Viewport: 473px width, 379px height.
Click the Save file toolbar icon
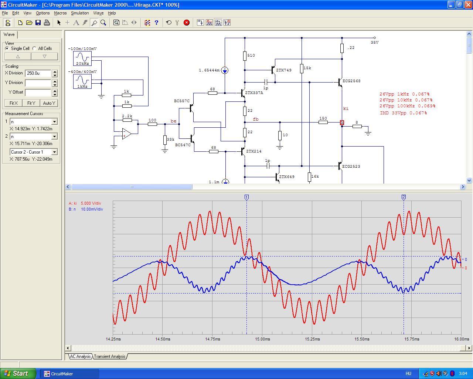click(38, 23)
